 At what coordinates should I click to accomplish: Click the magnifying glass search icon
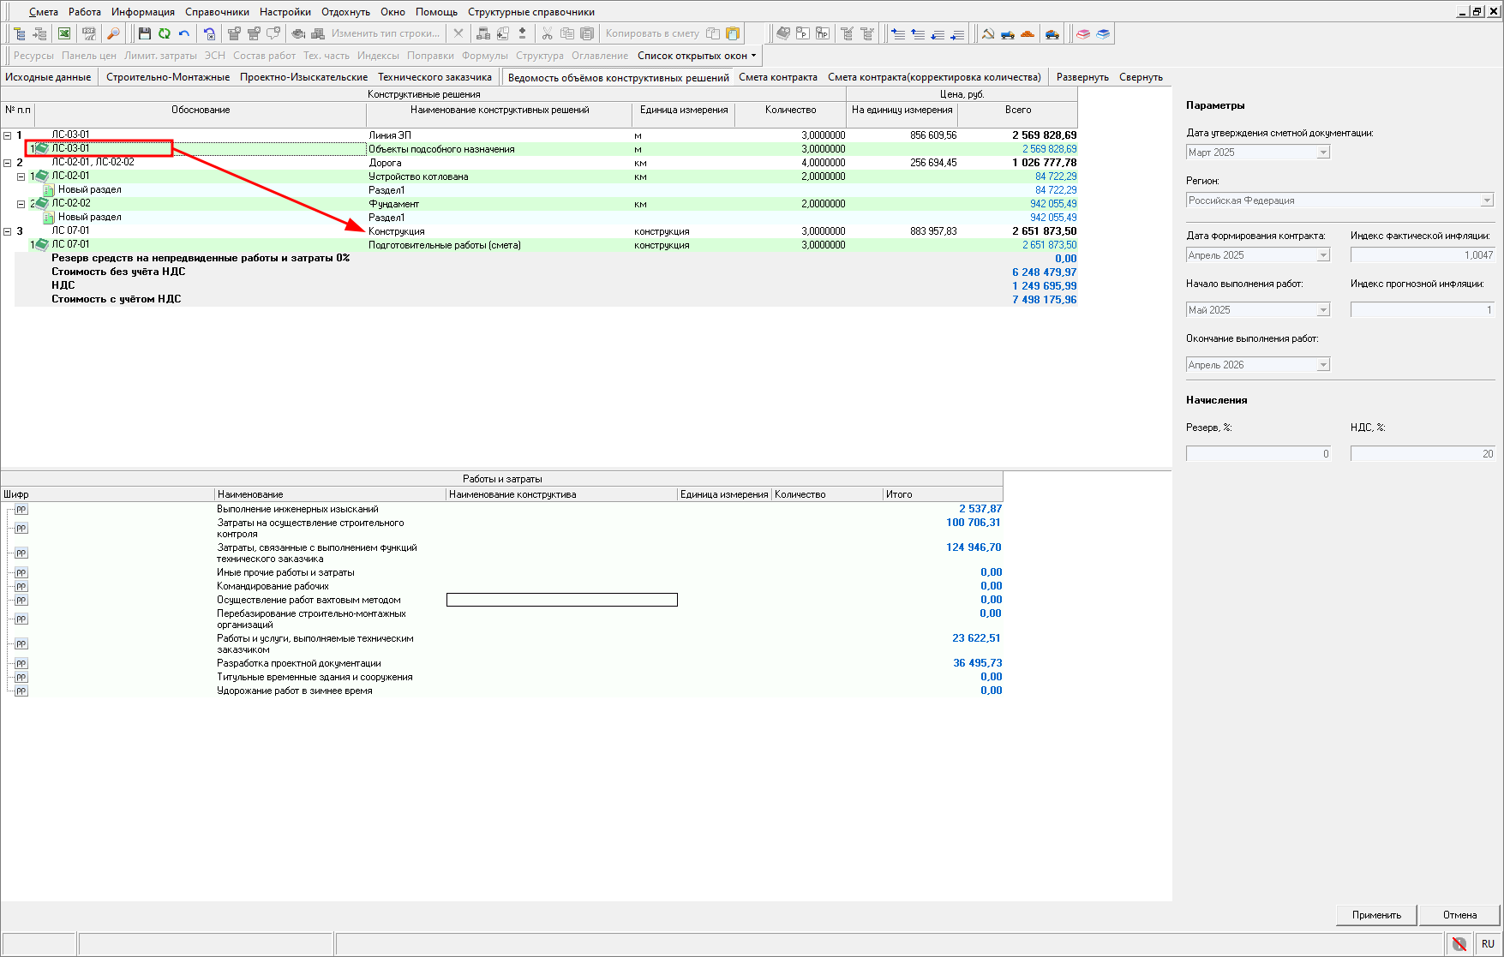[x=113, y=33]
